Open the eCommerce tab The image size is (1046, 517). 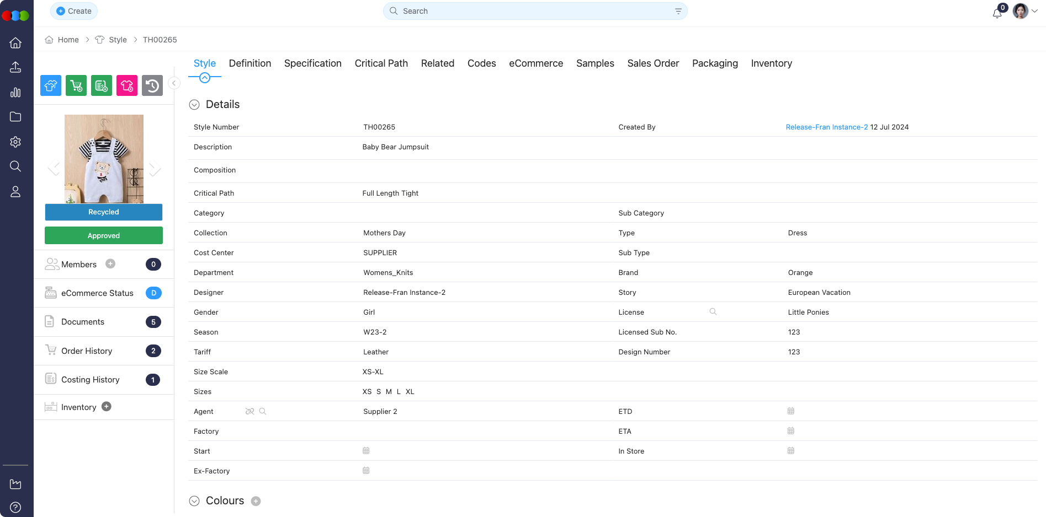pos(535,63)
